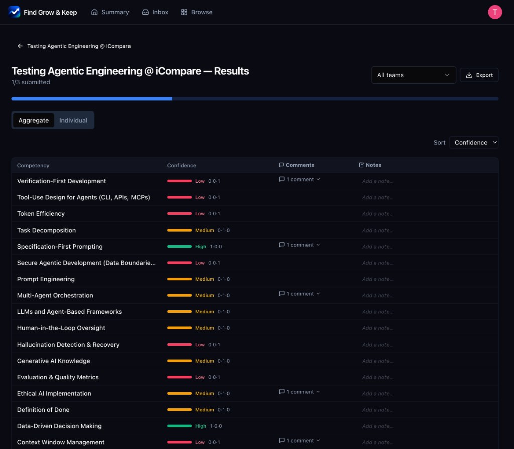The width and height of the screenshot is (514, 449).
Task: Open the Confidence sort dropdown
Action: pos(474,142)
